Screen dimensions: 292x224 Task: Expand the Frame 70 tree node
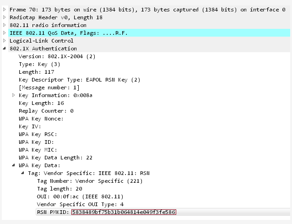click(5, 10)
